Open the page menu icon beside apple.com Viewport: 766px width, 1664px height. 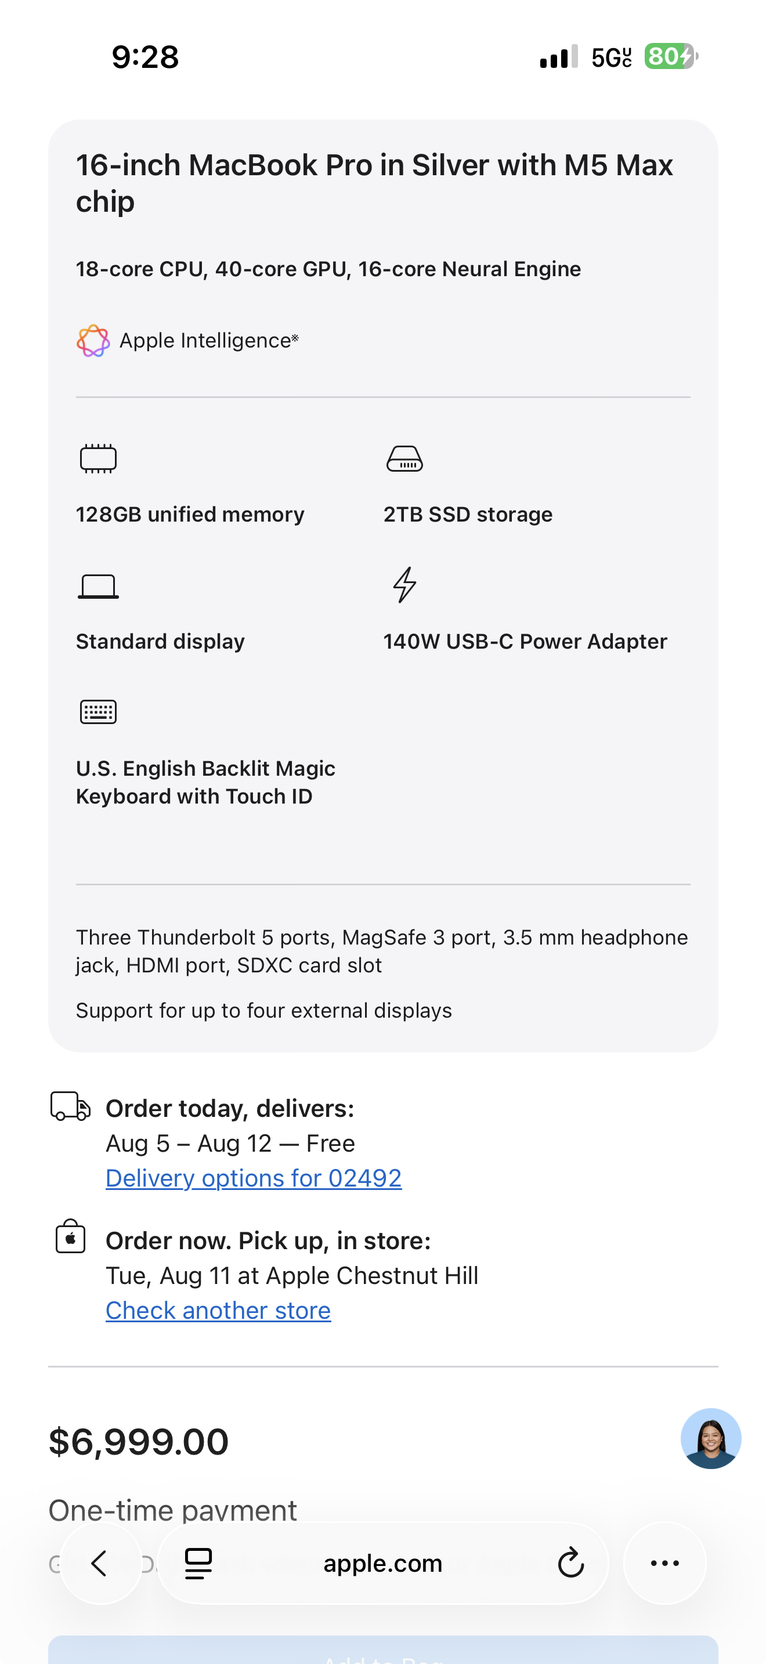point(198,1563)
